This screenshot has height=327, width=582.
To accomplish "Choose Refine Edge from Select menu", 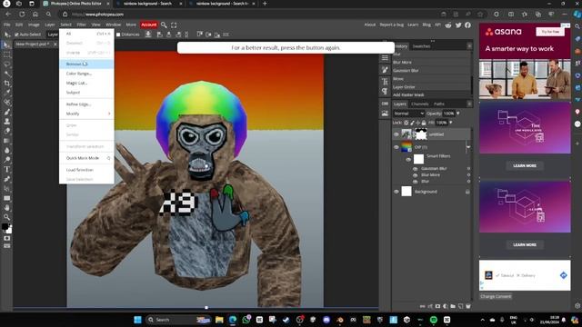I will [x=78, y=104].
